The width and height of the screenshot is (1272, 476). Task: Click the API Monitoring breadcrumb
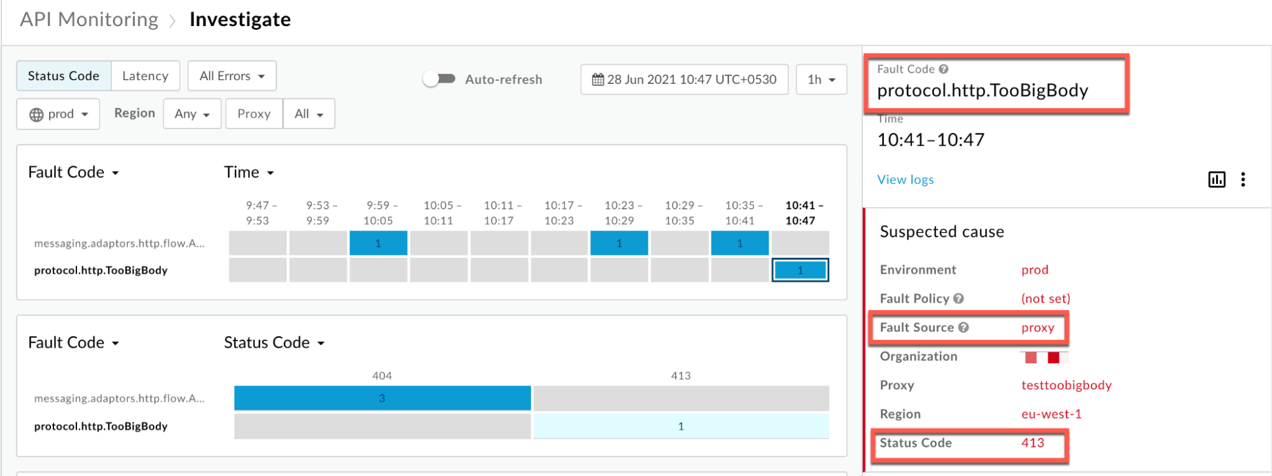[89, 20]
